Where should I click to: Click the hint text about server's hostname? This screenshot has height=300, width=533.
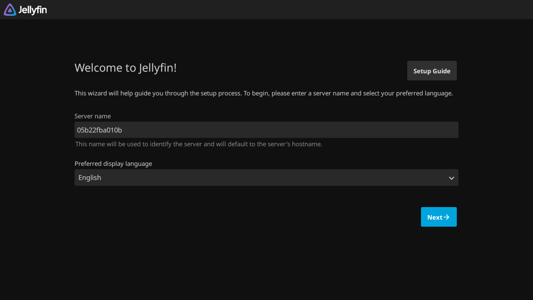click(199, 144)
